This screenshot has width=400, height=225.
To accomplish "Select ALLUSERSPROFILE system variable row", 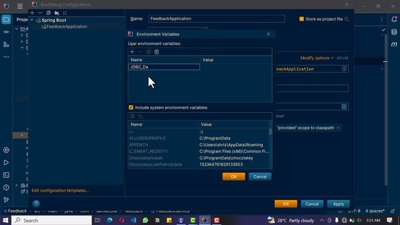I will tap(199, 138).
